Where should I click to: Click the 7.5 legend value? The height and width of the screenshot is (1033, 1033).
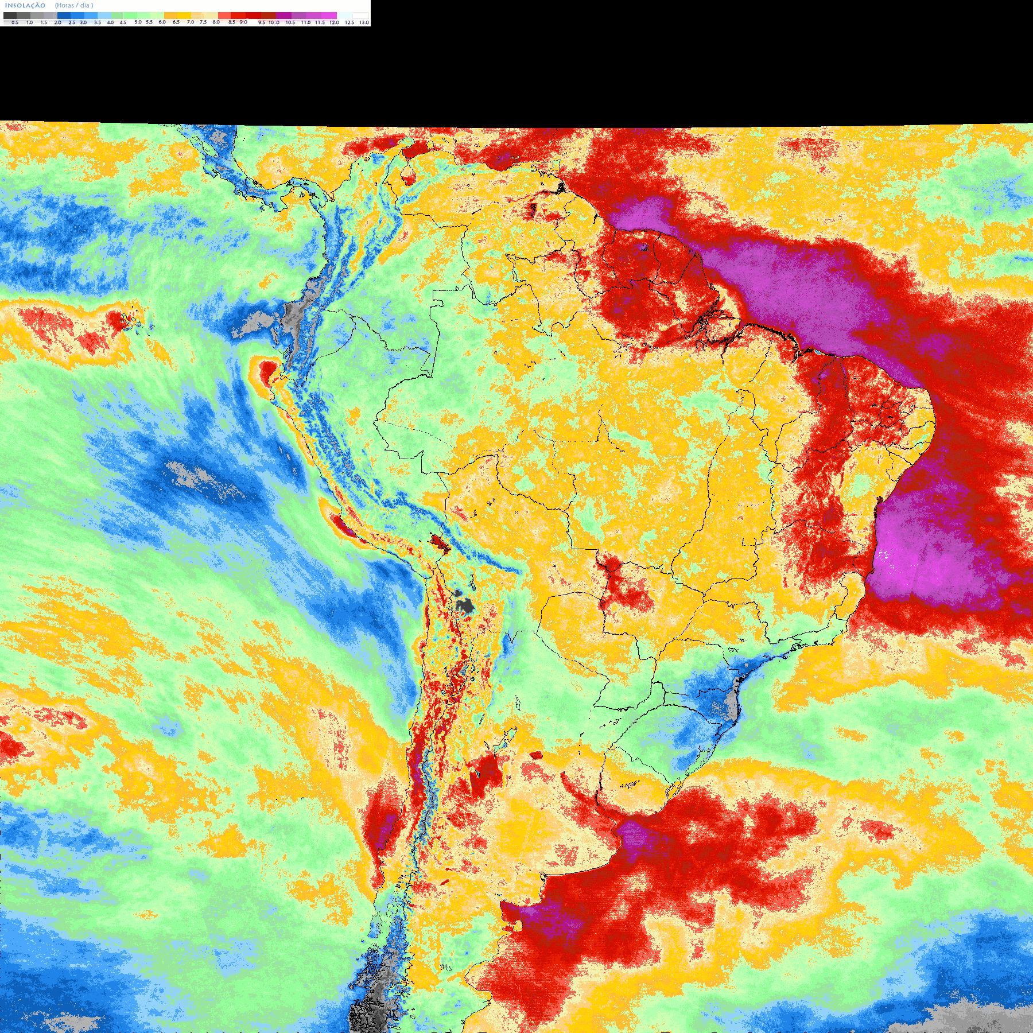(203, 22)
